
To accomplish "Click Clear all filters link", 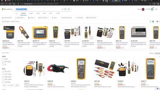I will (x=5, y=53).
